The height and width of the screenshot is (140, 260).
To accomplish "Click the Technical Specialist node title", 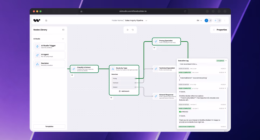I will (x=167, y=68).
